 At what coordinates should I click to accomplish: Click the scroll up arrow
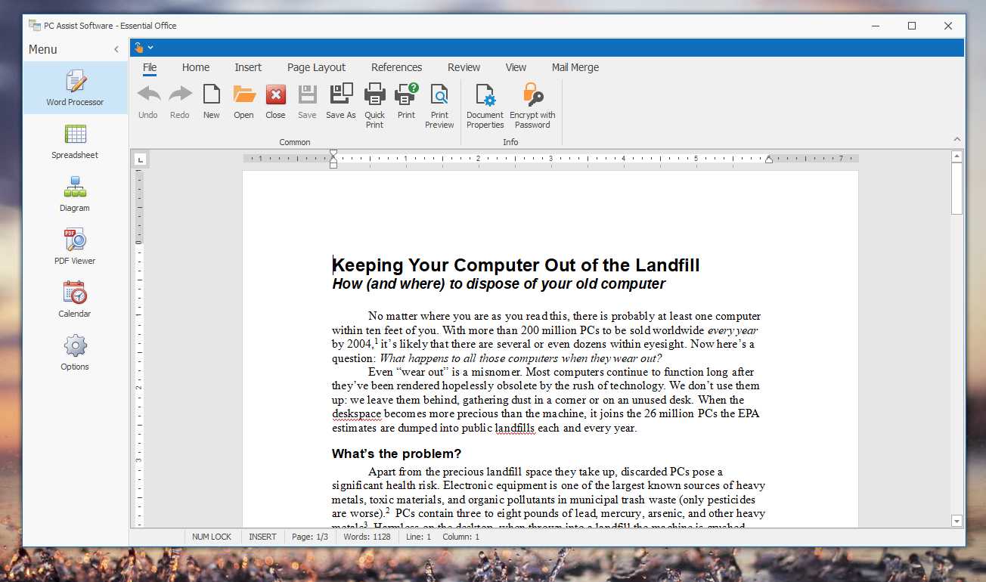tap(957, 156)
